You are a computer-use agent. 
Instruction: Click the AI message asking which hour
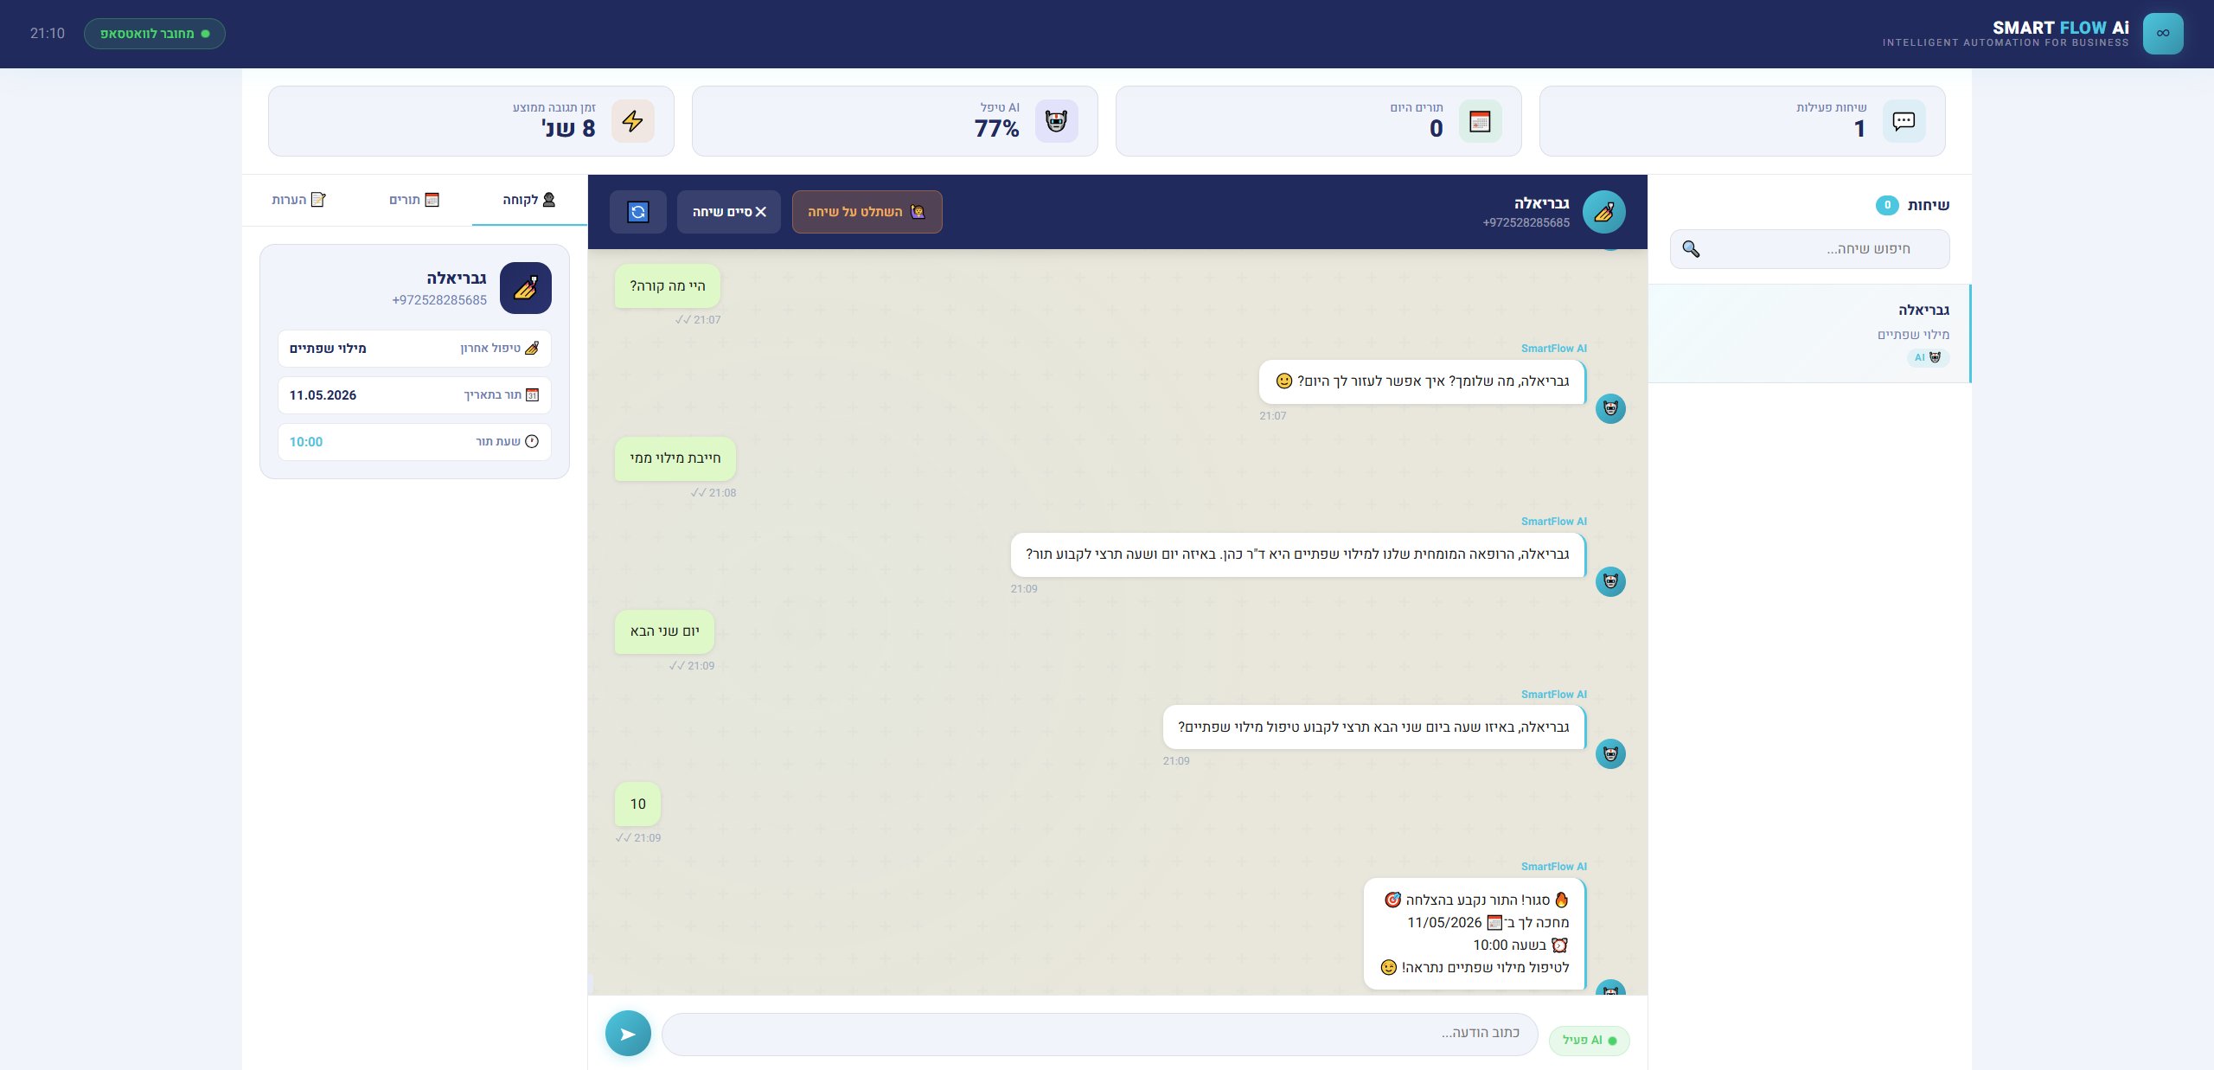point(1373,727)
